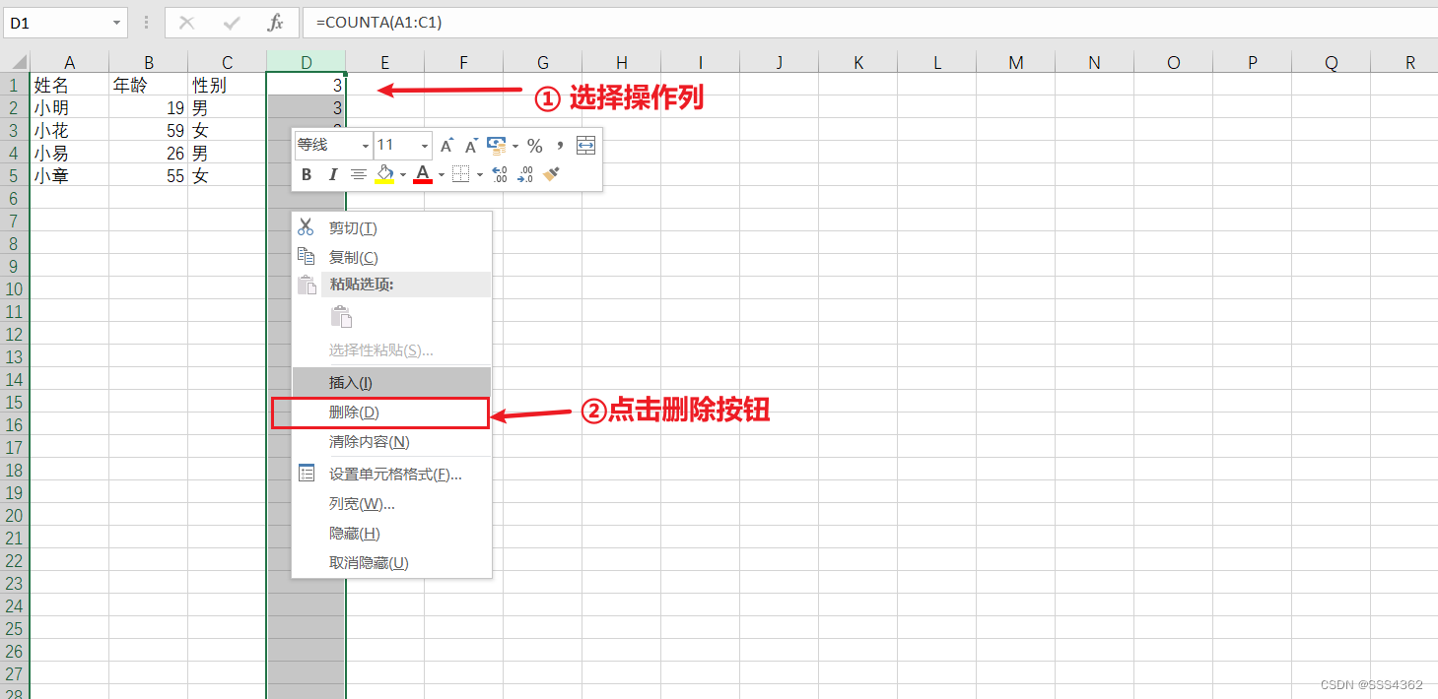This screenshot has height=699, width=1438.
Task: Choose 删除(D) from context menu
Action: pyautogui.click(x=391, y=413)
